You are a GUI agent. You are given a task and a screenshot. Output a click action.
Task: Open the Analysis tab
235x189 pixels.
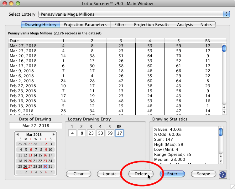point(185,24)
